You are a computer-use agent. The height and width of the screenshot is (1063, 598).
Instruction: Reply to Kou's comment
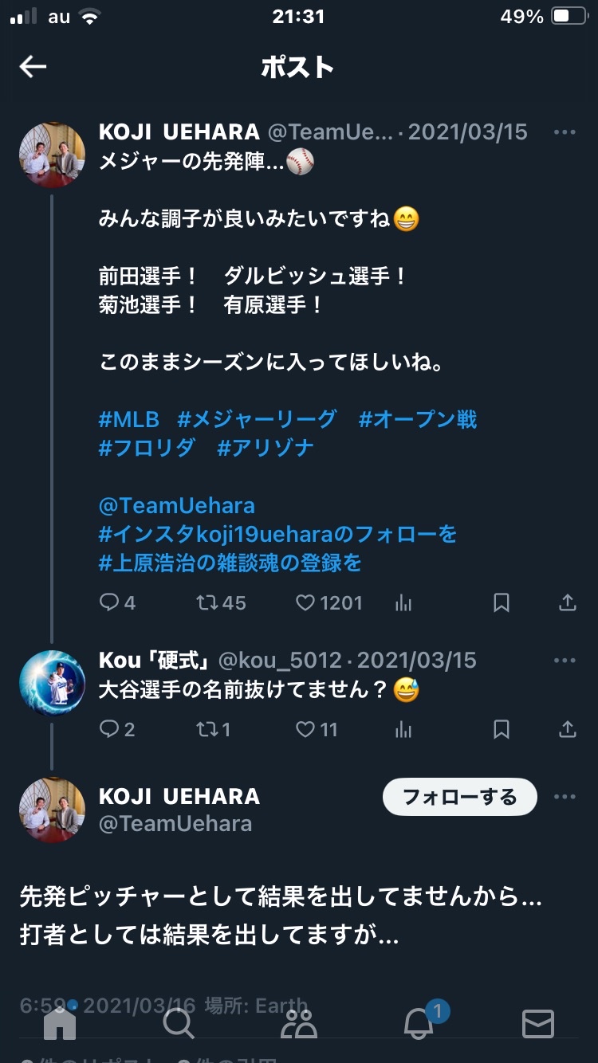click(109, 729)
